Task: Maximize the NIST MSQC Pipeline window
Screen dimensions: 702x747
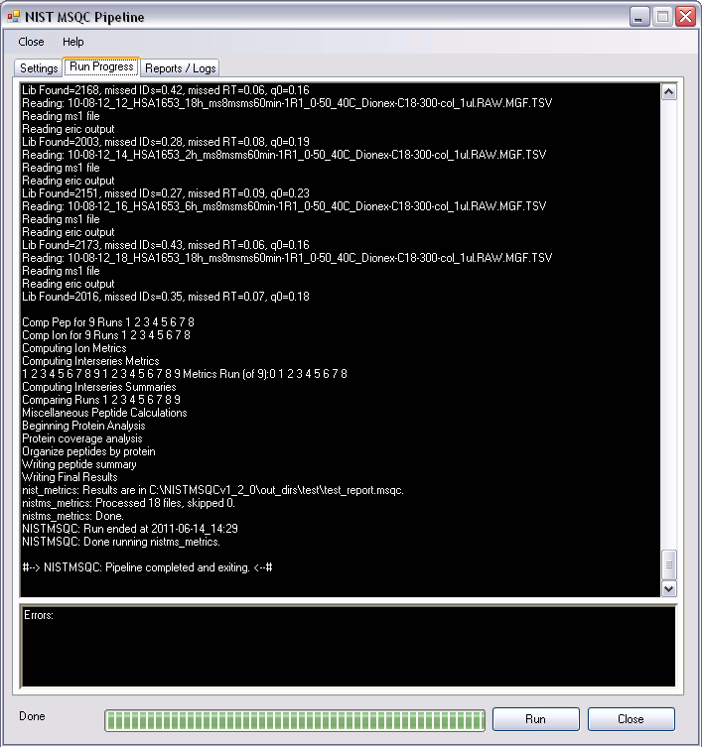Action: (x=662, y=17)
